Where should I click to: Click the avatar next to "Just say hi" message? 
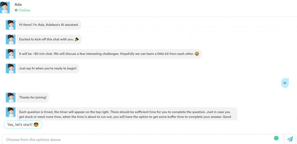coord(11,68)
